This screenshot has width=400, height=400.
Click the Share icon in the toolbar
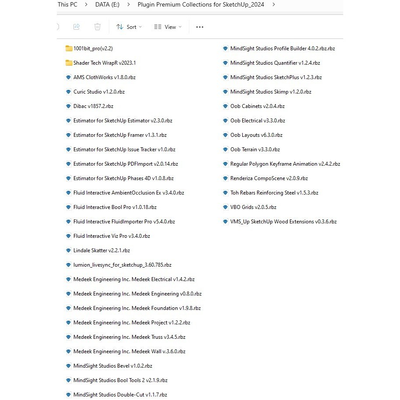pyautogui.click(x=77, y=27)
